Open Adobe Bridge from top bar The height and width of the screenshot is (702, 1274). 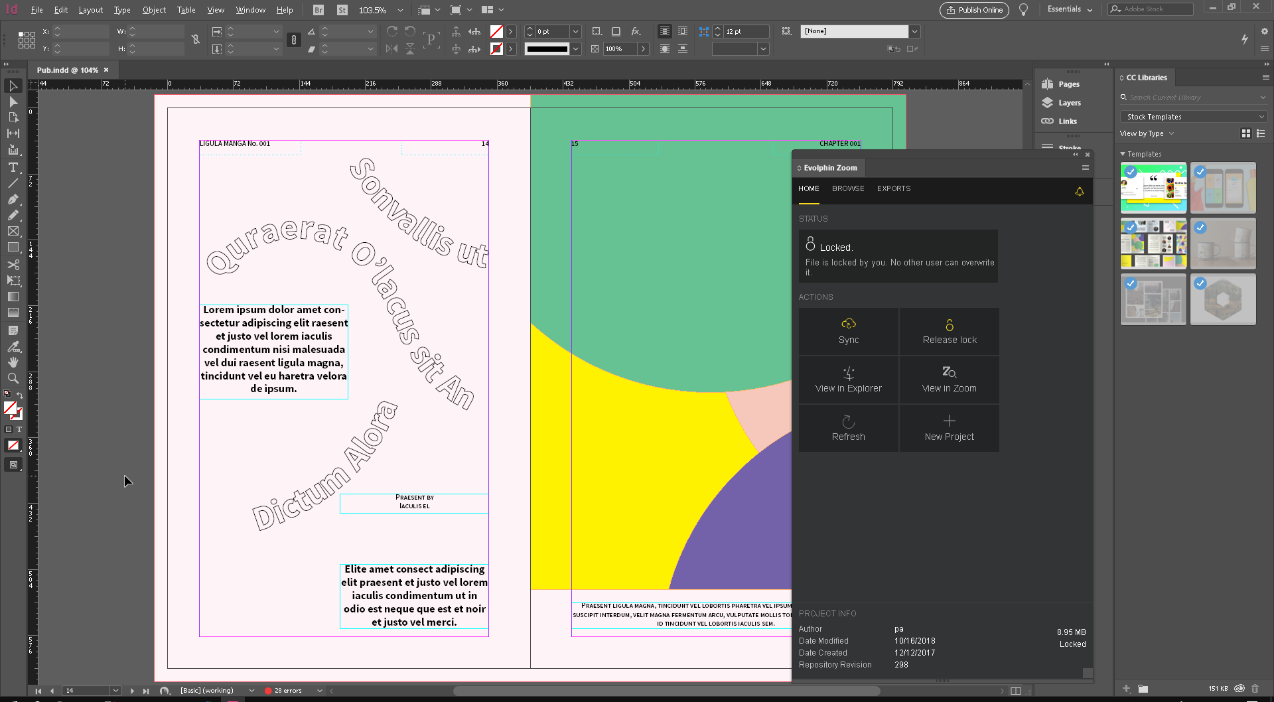pos(318,10)
